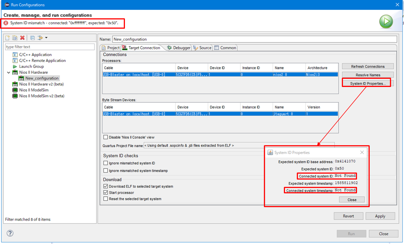Create a new launch configuration icon
The image size is (404, 244).
click(x=8, y=38)
